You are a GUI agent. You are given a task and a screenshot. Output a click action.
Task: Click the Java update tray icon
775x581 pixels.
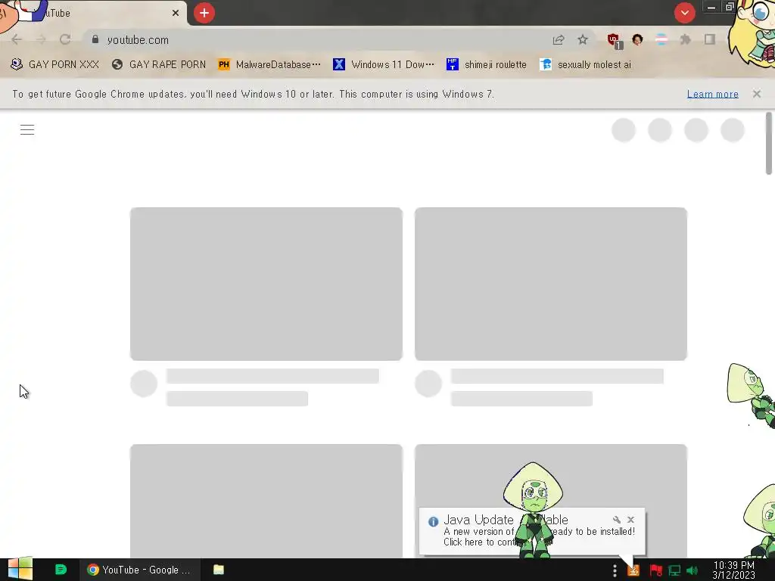[x=633, y=570]
